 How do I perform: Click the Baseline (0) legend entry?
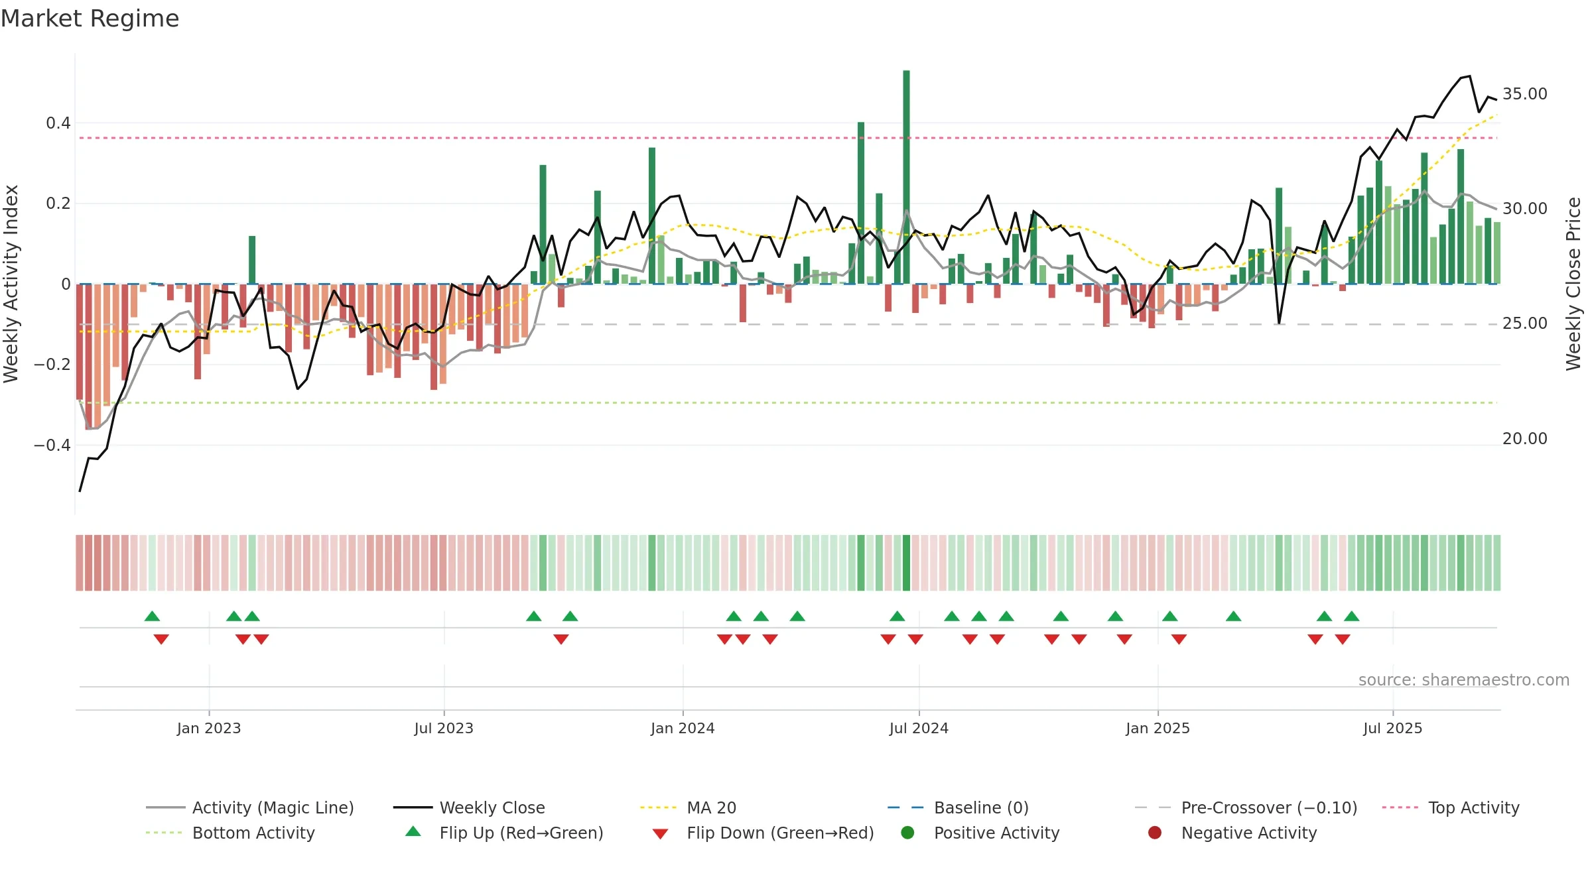coord(958,807)
